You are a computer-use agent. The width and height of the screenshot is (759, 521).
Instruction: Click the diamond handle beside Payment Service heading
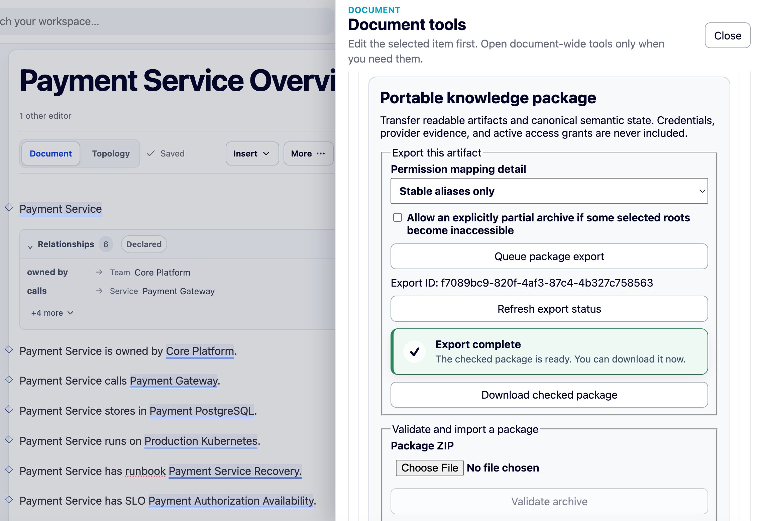click(x=9, y=207)
